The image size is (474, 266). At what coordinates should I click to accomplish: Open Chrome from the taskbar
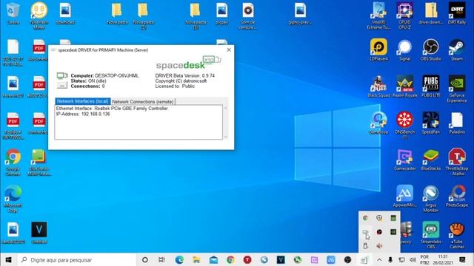230,259
